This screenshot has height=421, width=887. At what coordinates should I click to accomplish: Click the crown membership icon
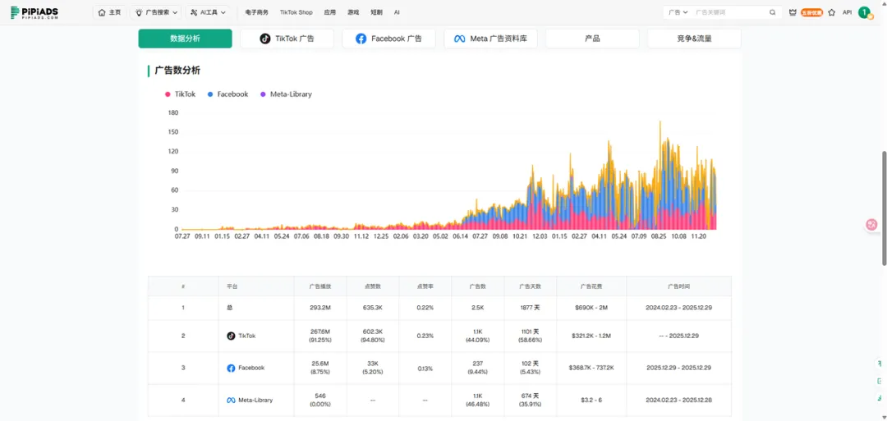click(793, 12)
